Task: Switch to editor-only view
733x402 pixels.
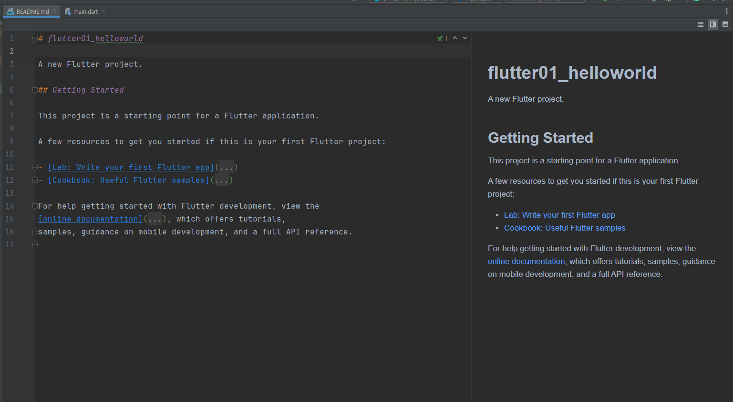Action: tap(700, 24)
